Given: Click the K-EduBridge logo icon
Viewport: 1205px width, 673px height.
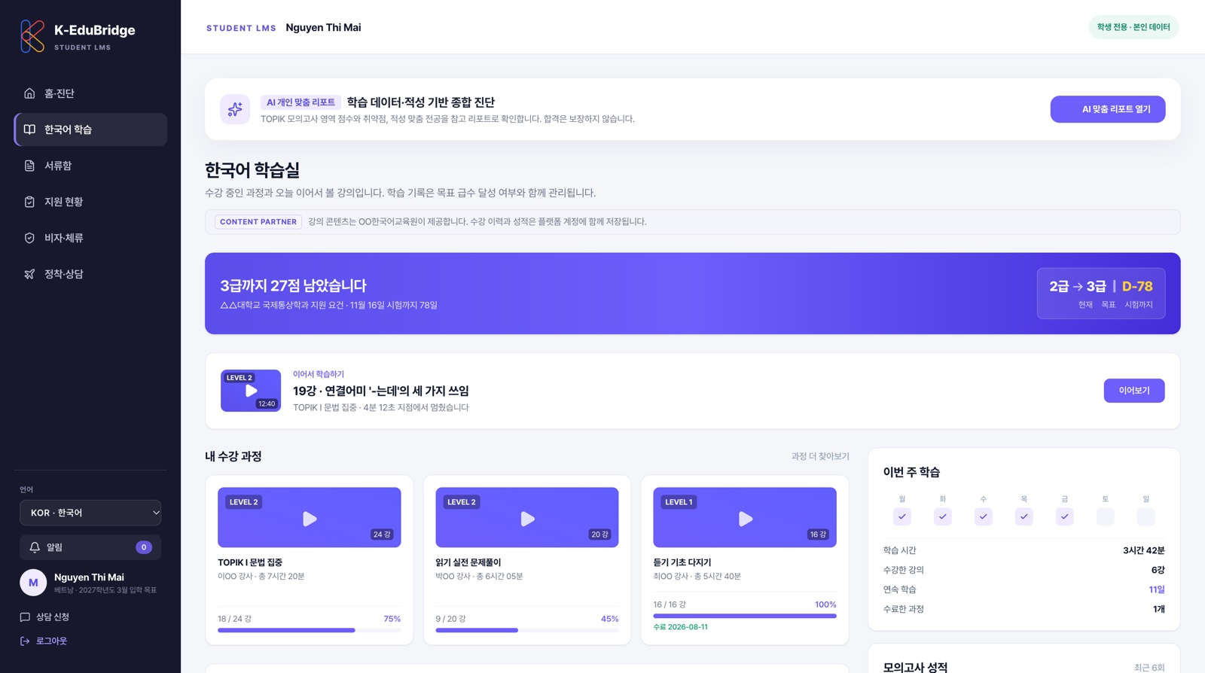Looking at the screenshot, I should [x=32, y=36].
